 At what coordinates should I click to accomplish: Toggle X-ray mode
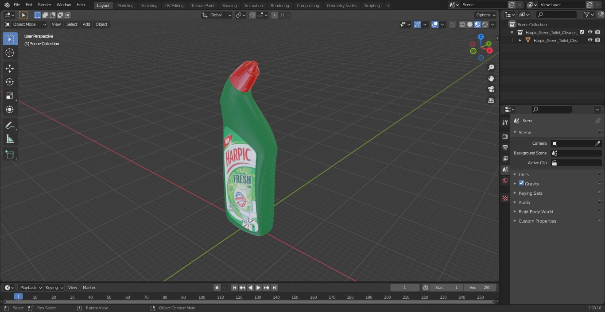coord(452,24)
